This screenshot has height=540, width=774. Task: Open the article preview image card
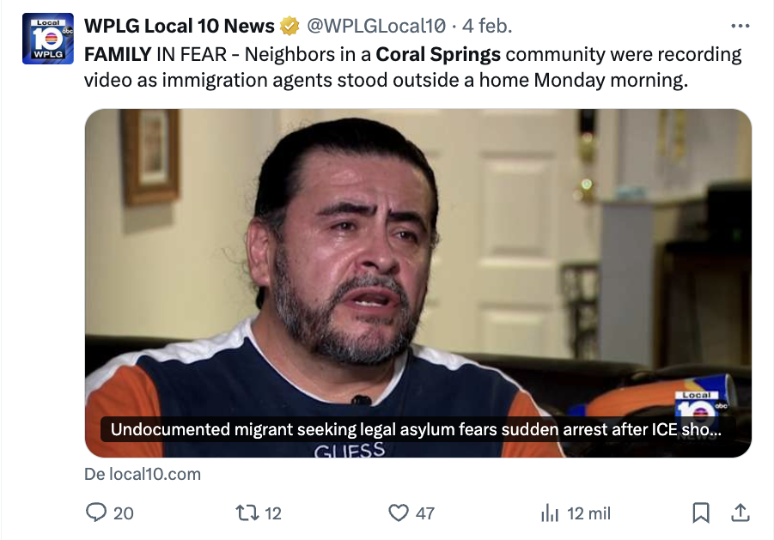pyautogui.click(x=418, y=283)
